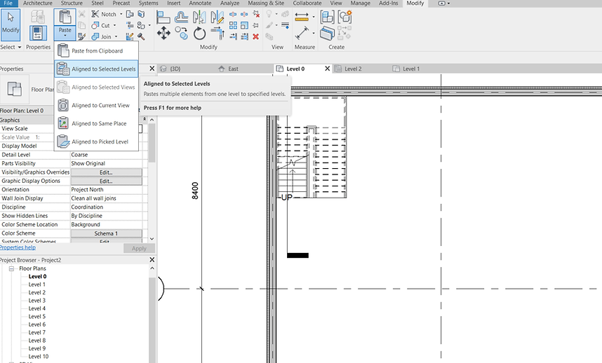Image resolution: width=602 pixels, height=363 pixels.
Task: Select the Scale tool
Action: pyautogui.click(x=244, y=25)
